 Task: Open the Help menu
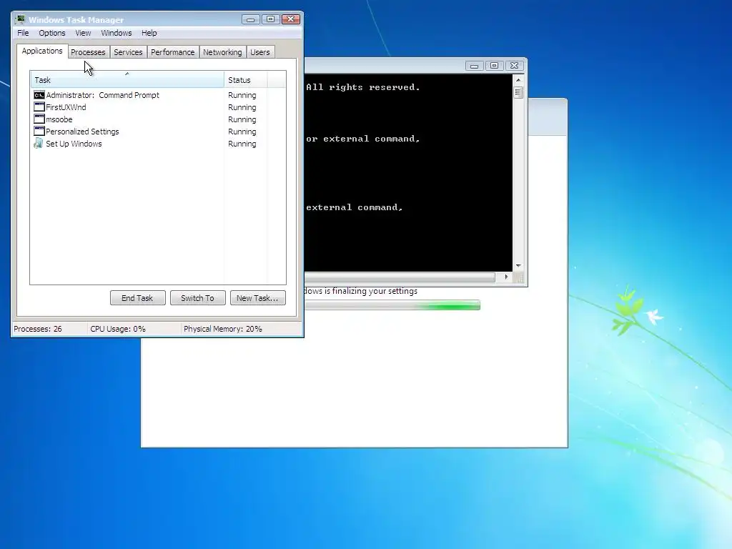[149, 33]
